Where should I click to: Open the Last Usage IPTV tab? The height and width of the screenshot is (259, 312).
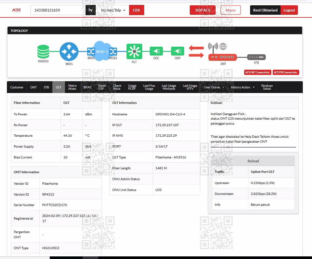(x=190, y=87)
